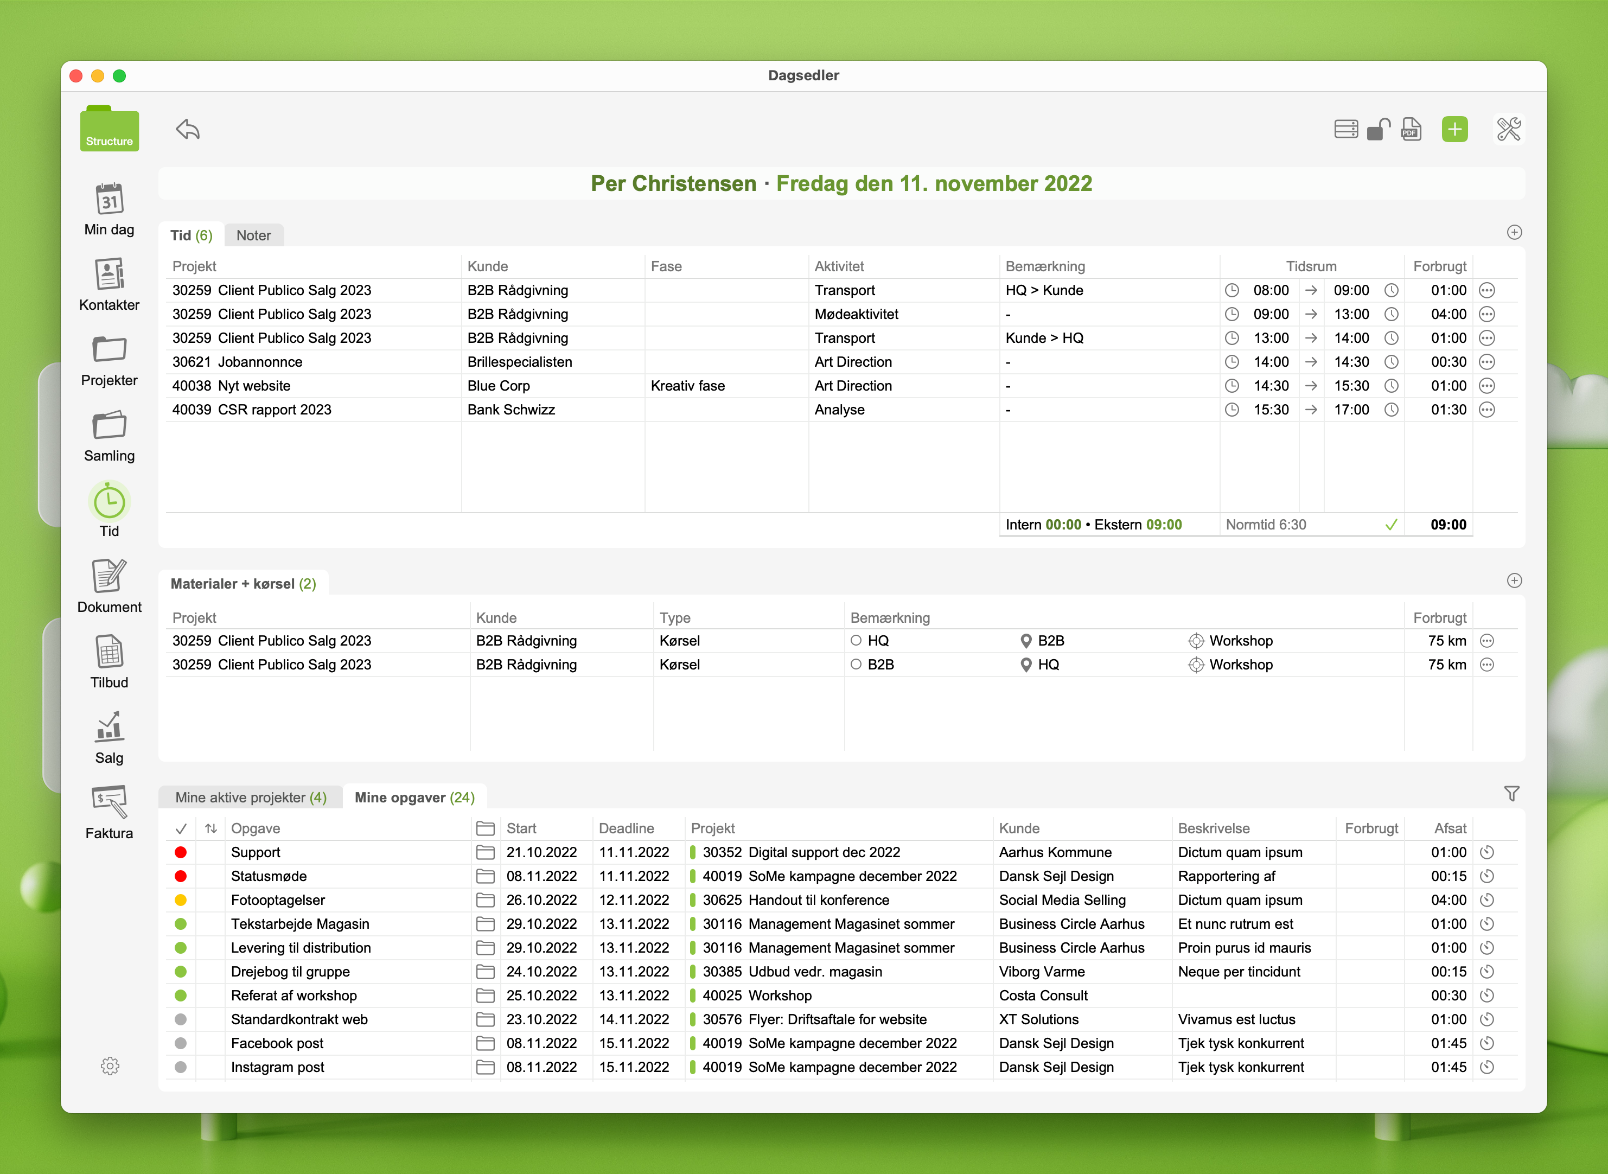
Task: Export day sheet as PDF
Action: 1411,129
